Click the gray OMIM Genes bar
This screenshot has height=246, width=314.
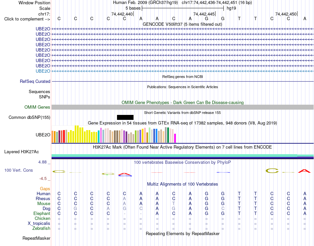click(x=183, y=107)
